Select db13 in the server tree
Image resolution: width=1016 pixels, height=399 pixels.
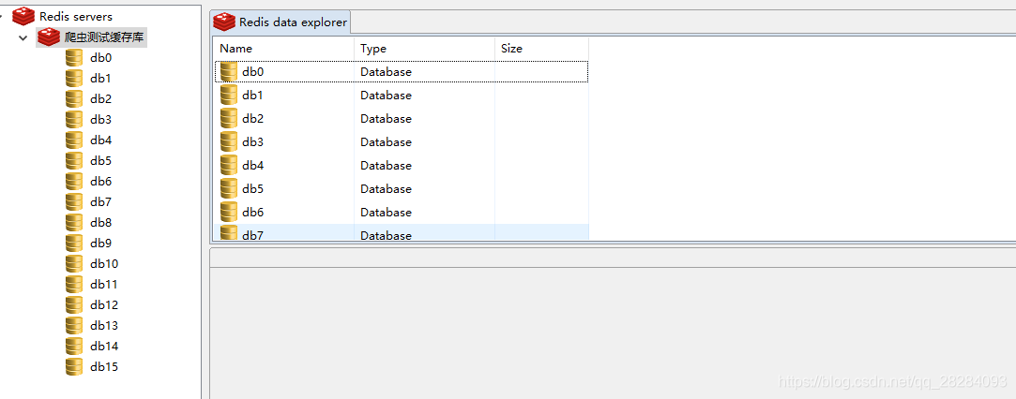click(104, 326)
